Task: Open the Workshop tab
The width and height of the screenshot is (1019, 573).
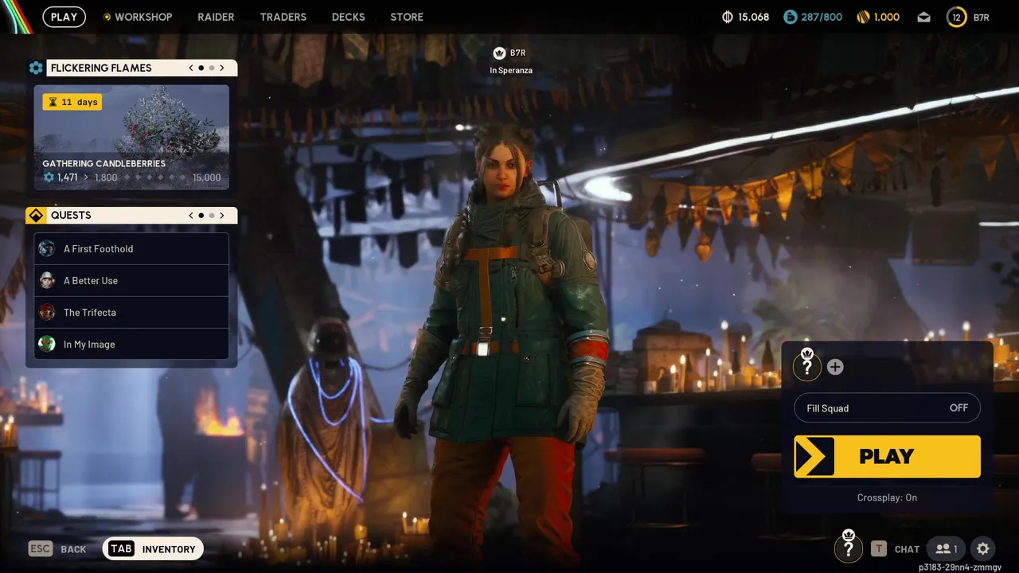Action: pos(143,17)
